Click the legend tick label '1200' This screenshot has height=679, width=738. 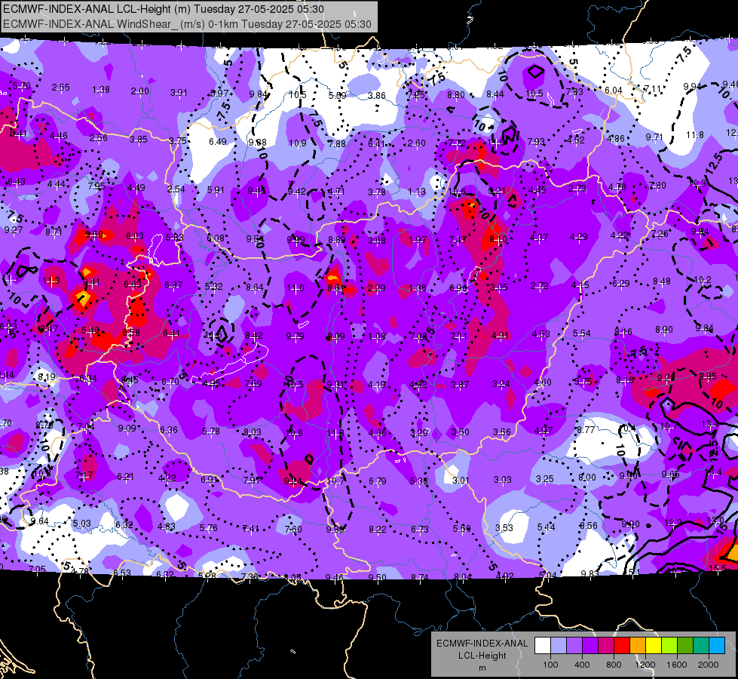coord(645,665)
